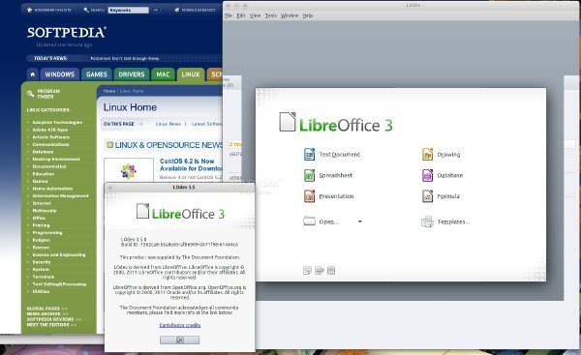Click the Presentation icon in Start Center
This screenshot has width=581, height=355.
click(x=310, y=195)
